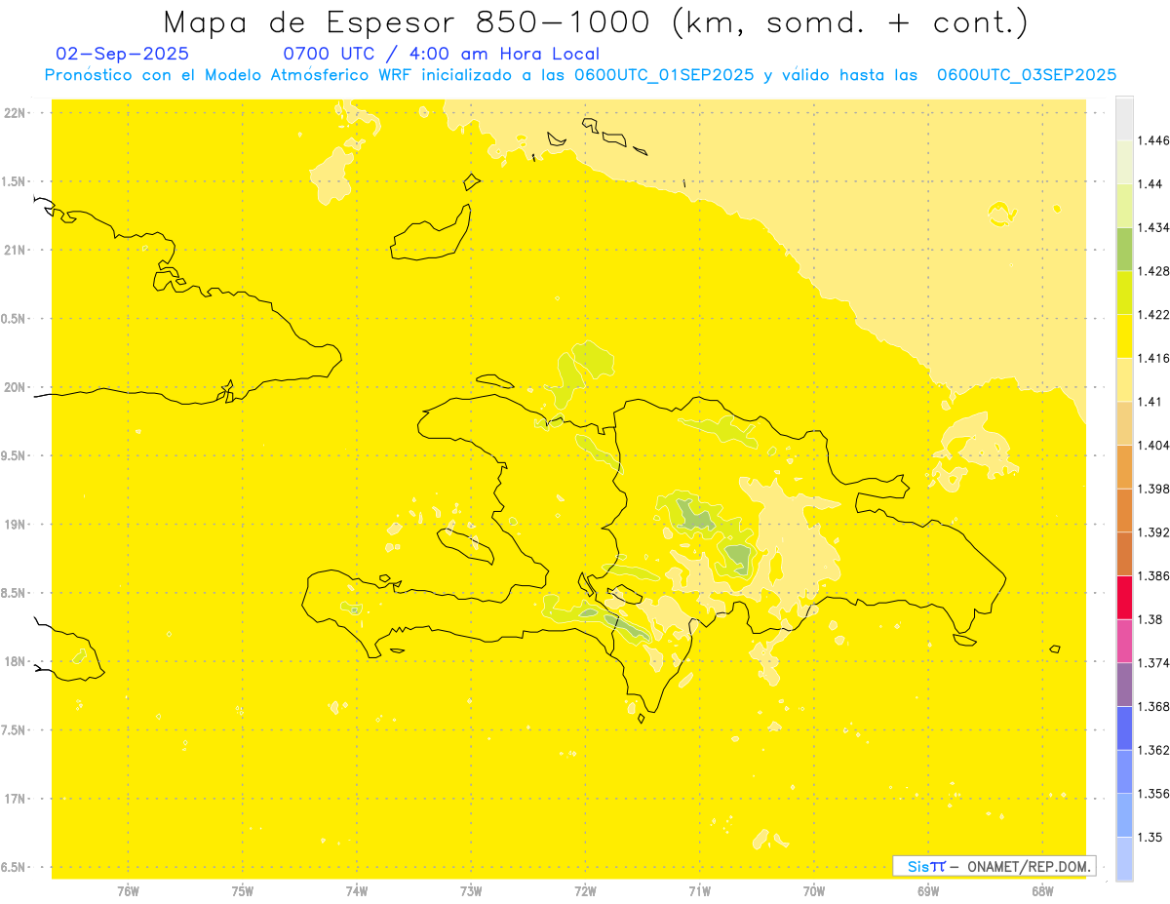This screenshot has width=1170, height=904.
Task: Click the red legend swatch between 1.38 and 1.386
Action: pyautogui.click(x=1124, y=597)
